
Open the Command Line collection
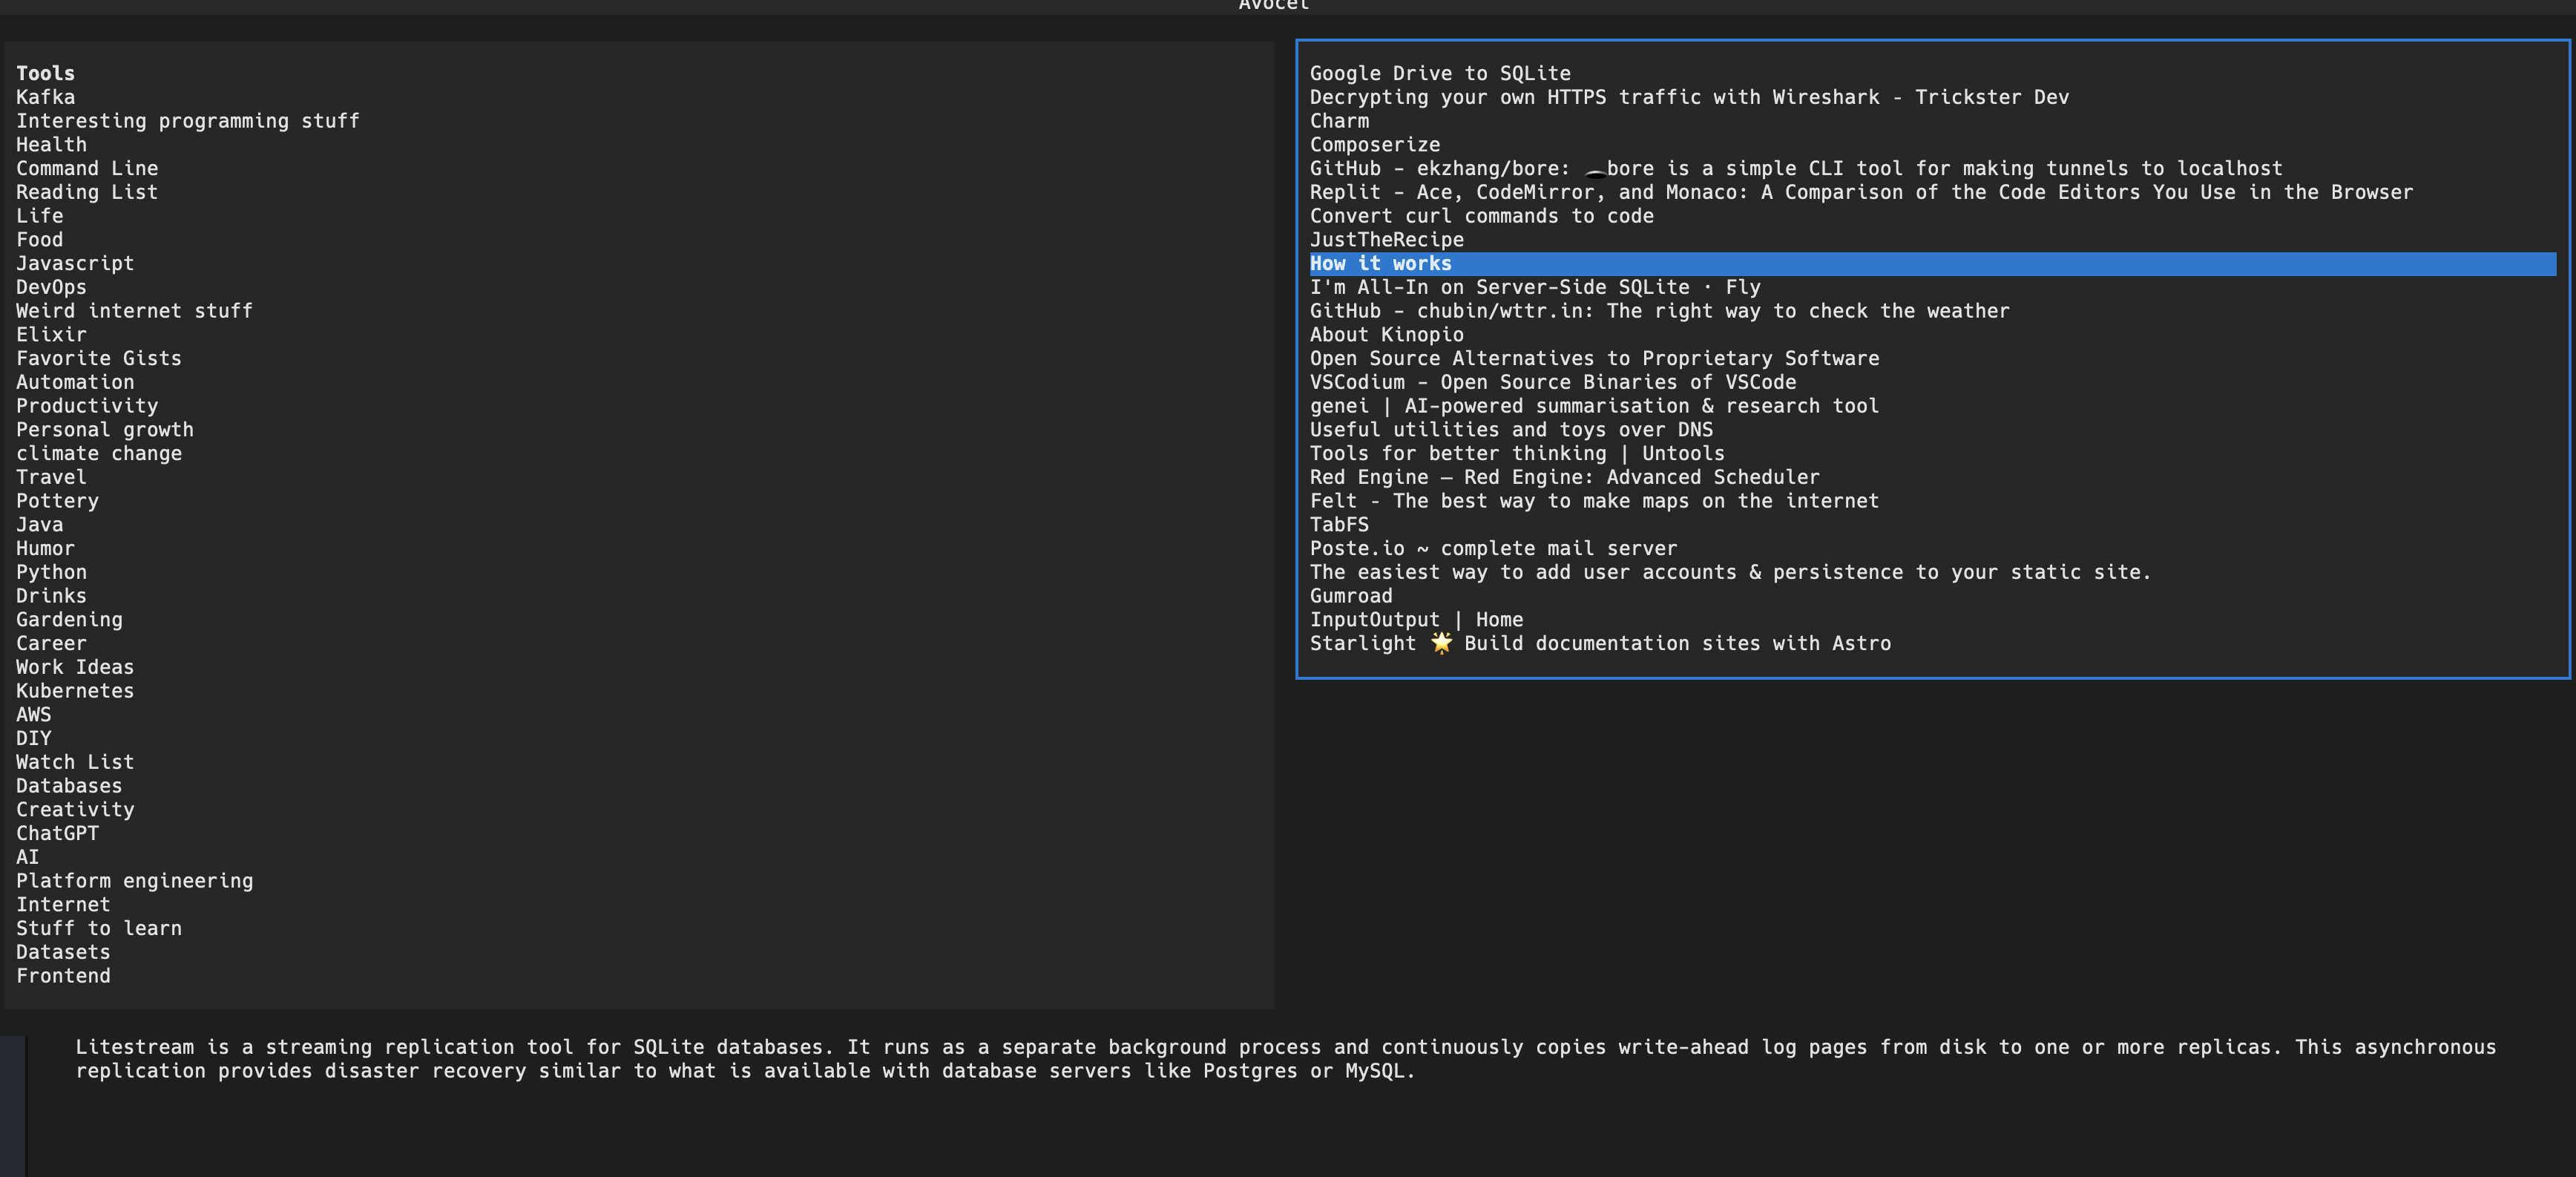pos(87,168)
